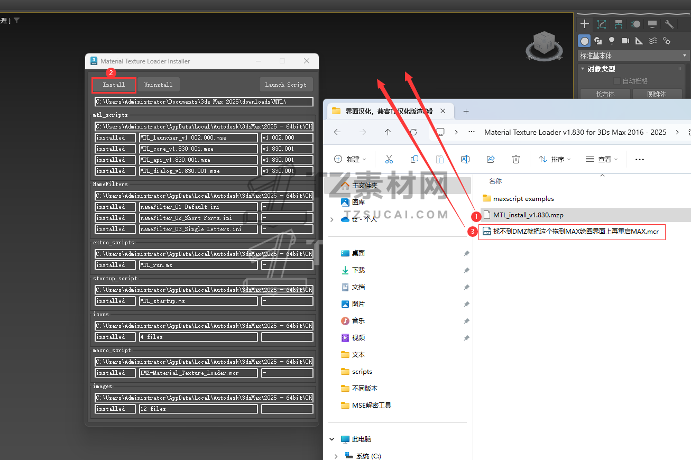Select the Geometry category icon

(x=584, y=41)
